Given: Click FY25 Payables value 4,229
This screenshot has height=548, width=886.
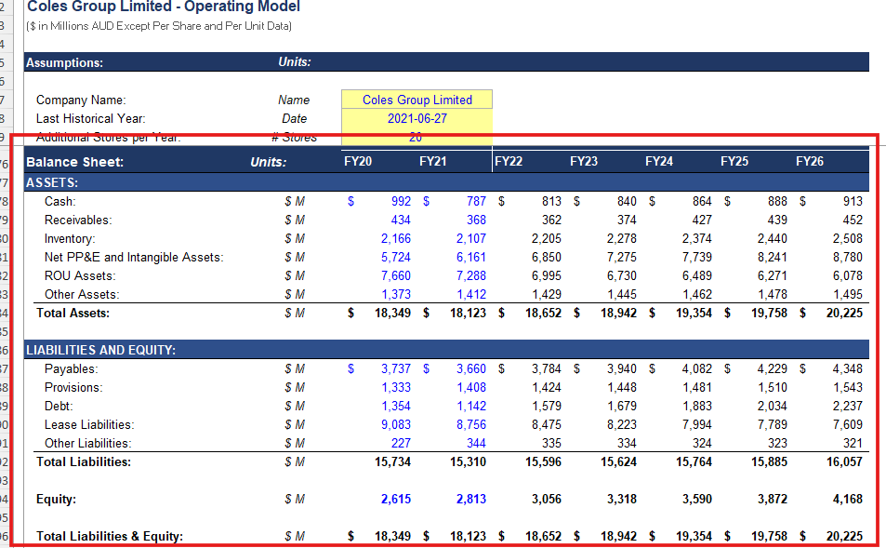Looking at the screenshot, I should click(772, 368).
